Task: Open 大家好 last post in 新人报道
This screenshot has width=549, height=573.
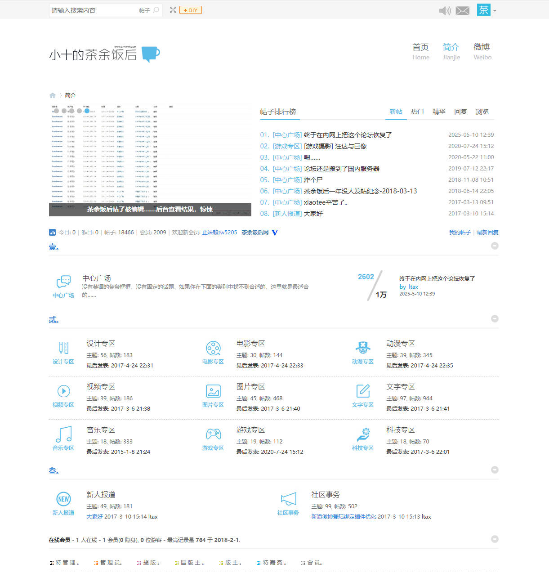Action: (x=94, y=517)
